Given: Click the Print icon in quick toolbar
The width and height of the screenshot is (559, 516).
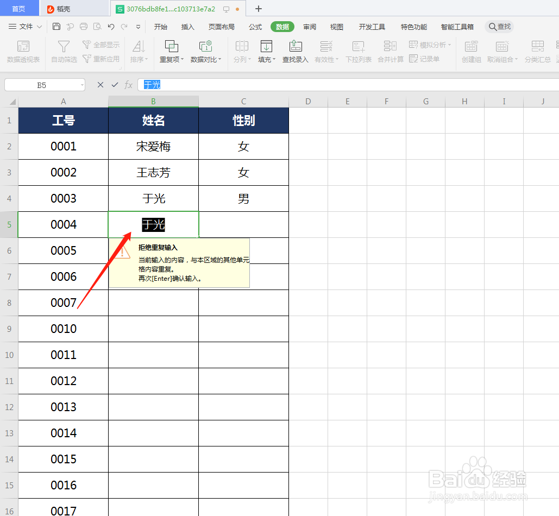Looking at the screenshot, I should click(x=84, y=27).
